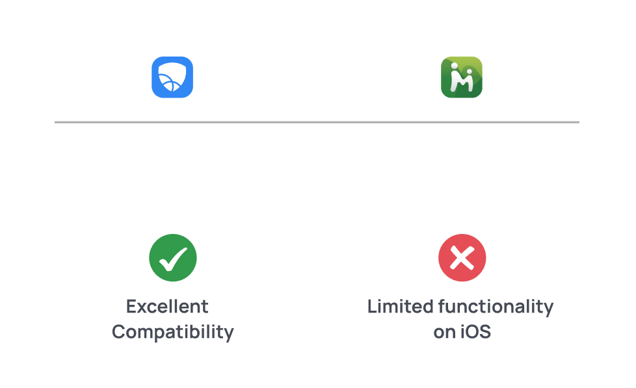Select the red X circle icon
Viewport: 636px width, 388px height.
pyautogui.click(x=462, y=258)
